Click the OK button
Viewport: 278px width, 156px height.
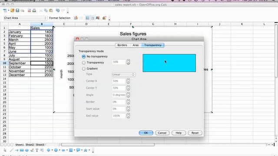coord(146,133)
